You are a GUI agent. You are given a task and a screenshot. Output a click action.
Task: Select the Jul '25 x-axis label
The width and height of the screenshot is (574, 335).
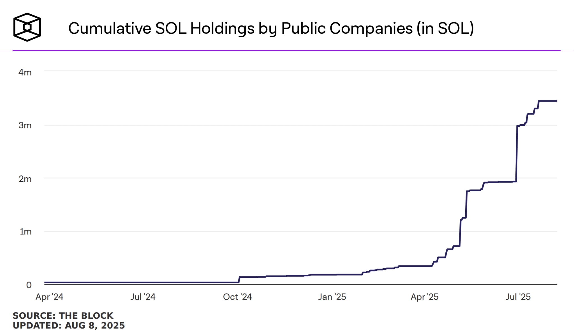518,297
